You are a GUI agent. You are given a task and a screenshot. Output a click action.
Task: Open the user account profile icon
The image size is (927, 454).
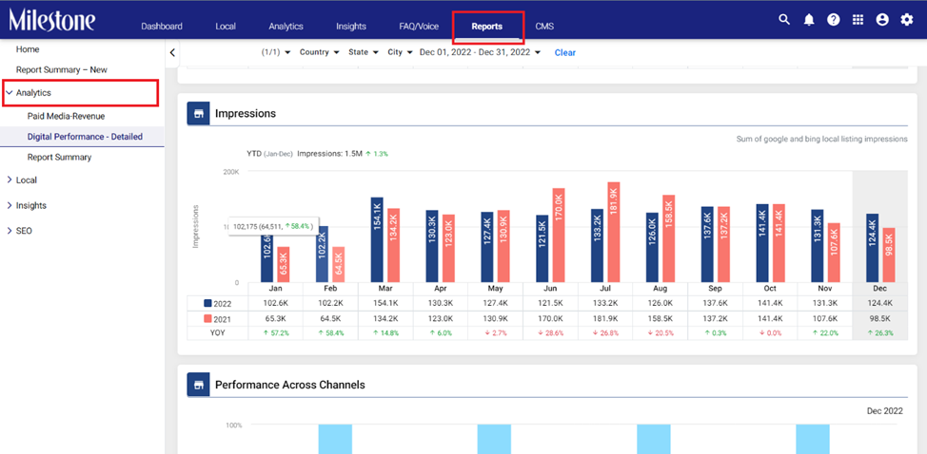point(882,19)
